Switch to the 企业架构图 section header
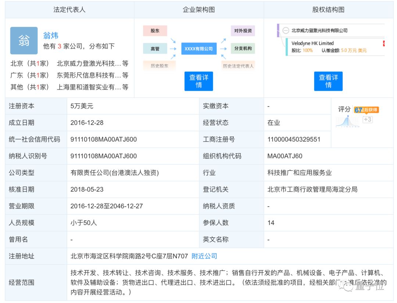The height and width of the screenshot is (303, 397). pos(198,10)
